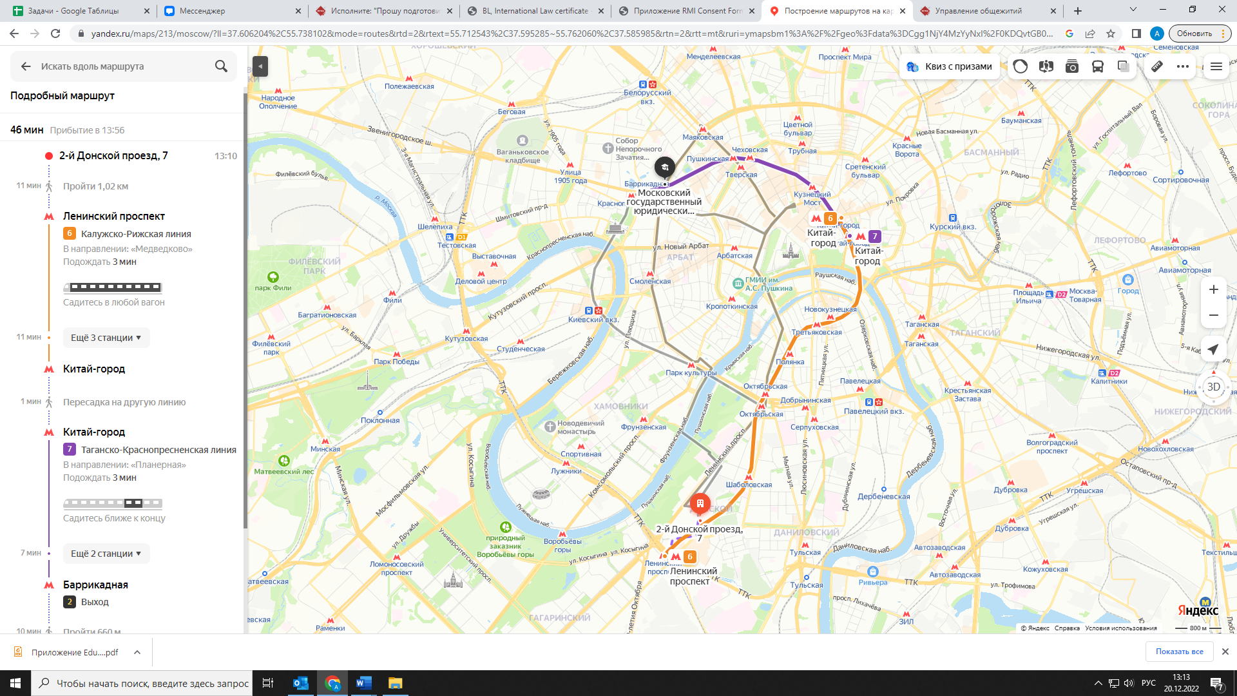
Task: Switch to Мессенджер browser tab
Action: pos(231,11)
